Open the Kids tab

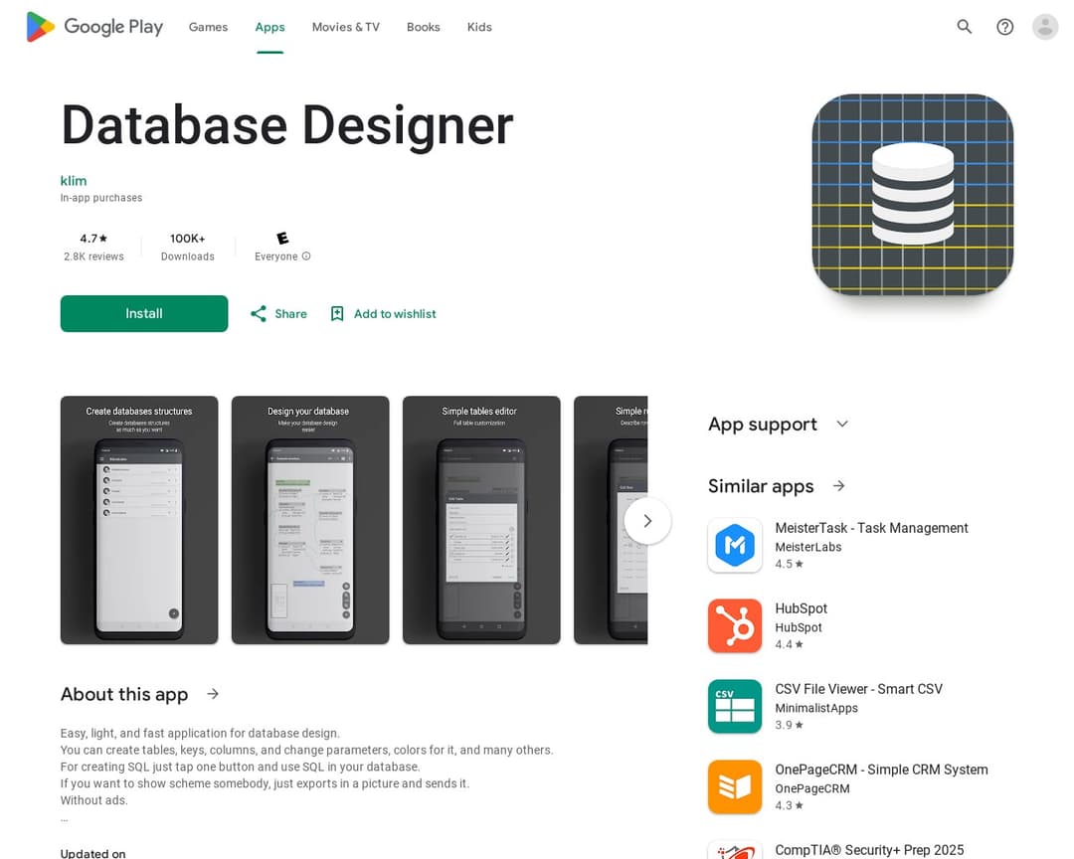[479, 27]
